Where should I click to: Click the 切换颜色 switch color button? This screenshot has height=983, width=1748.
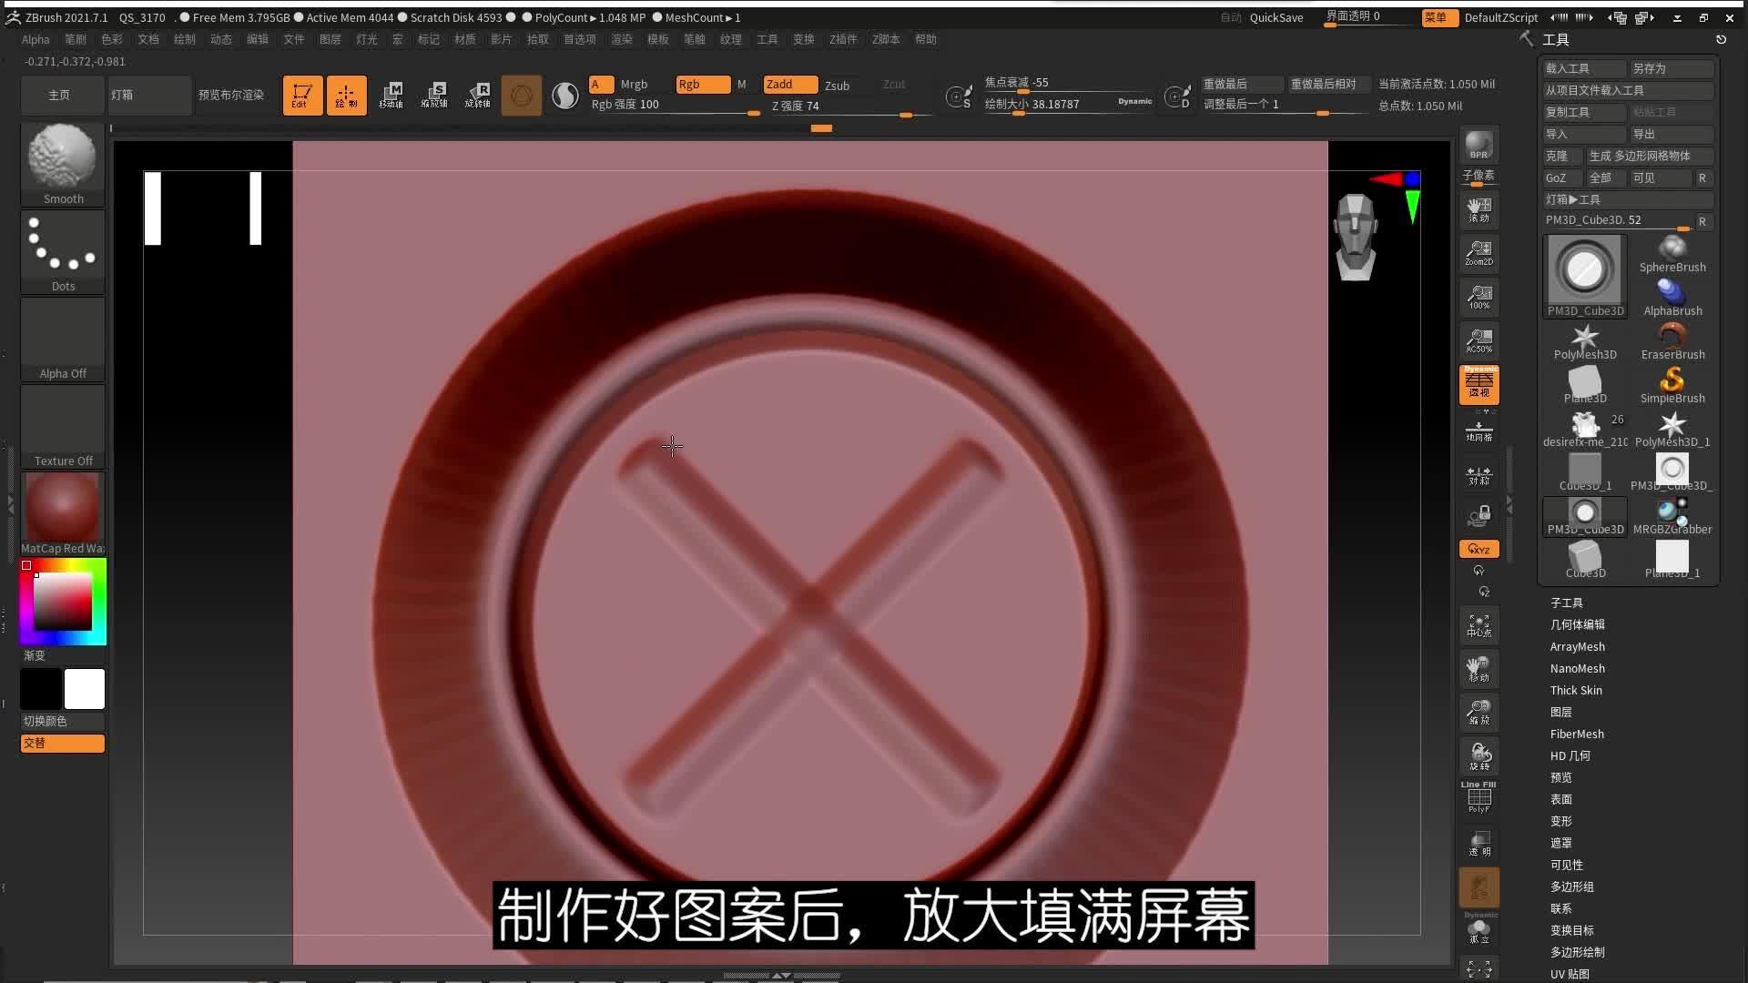pyautogui.click(x=63, y=721)
